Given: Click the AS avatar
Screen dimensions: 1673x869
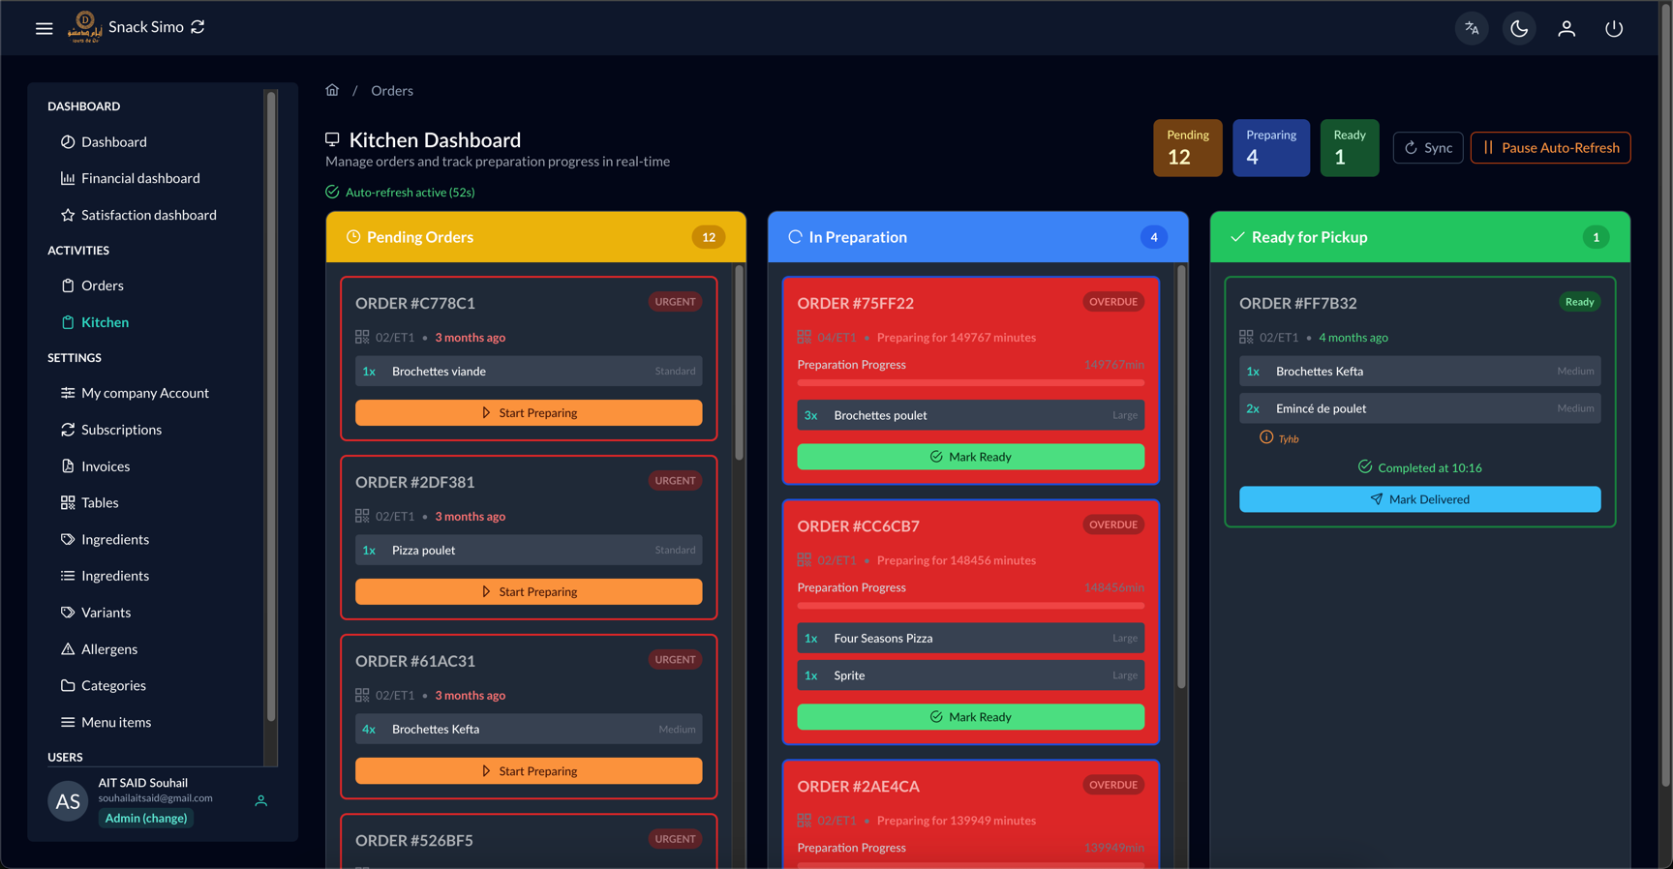Looking at the screenshot, I should tap(68, 801).
